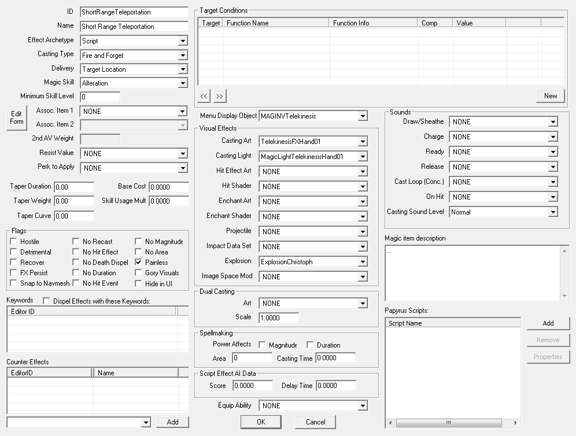
Task: Open the Effect Archetype dropdown
Action: [x=183, y=41]
